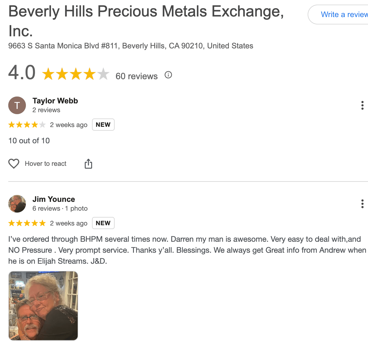This screenshot has width=368, height=341.
Task: Open Jim Younce's attached photo
Action: [43, 305]
